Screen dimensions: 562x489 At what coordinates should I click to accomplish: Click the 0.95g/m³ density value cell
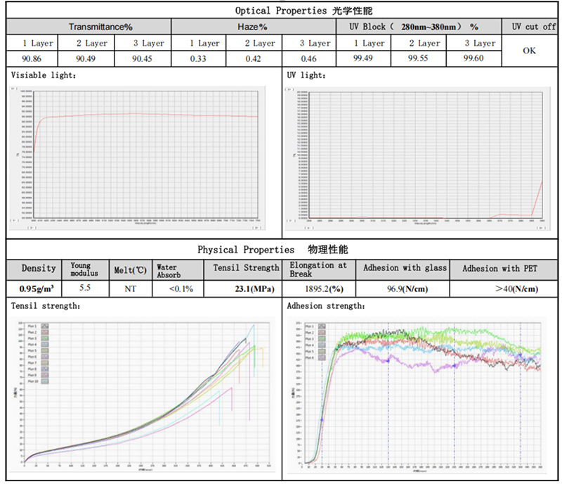[37, 288]
